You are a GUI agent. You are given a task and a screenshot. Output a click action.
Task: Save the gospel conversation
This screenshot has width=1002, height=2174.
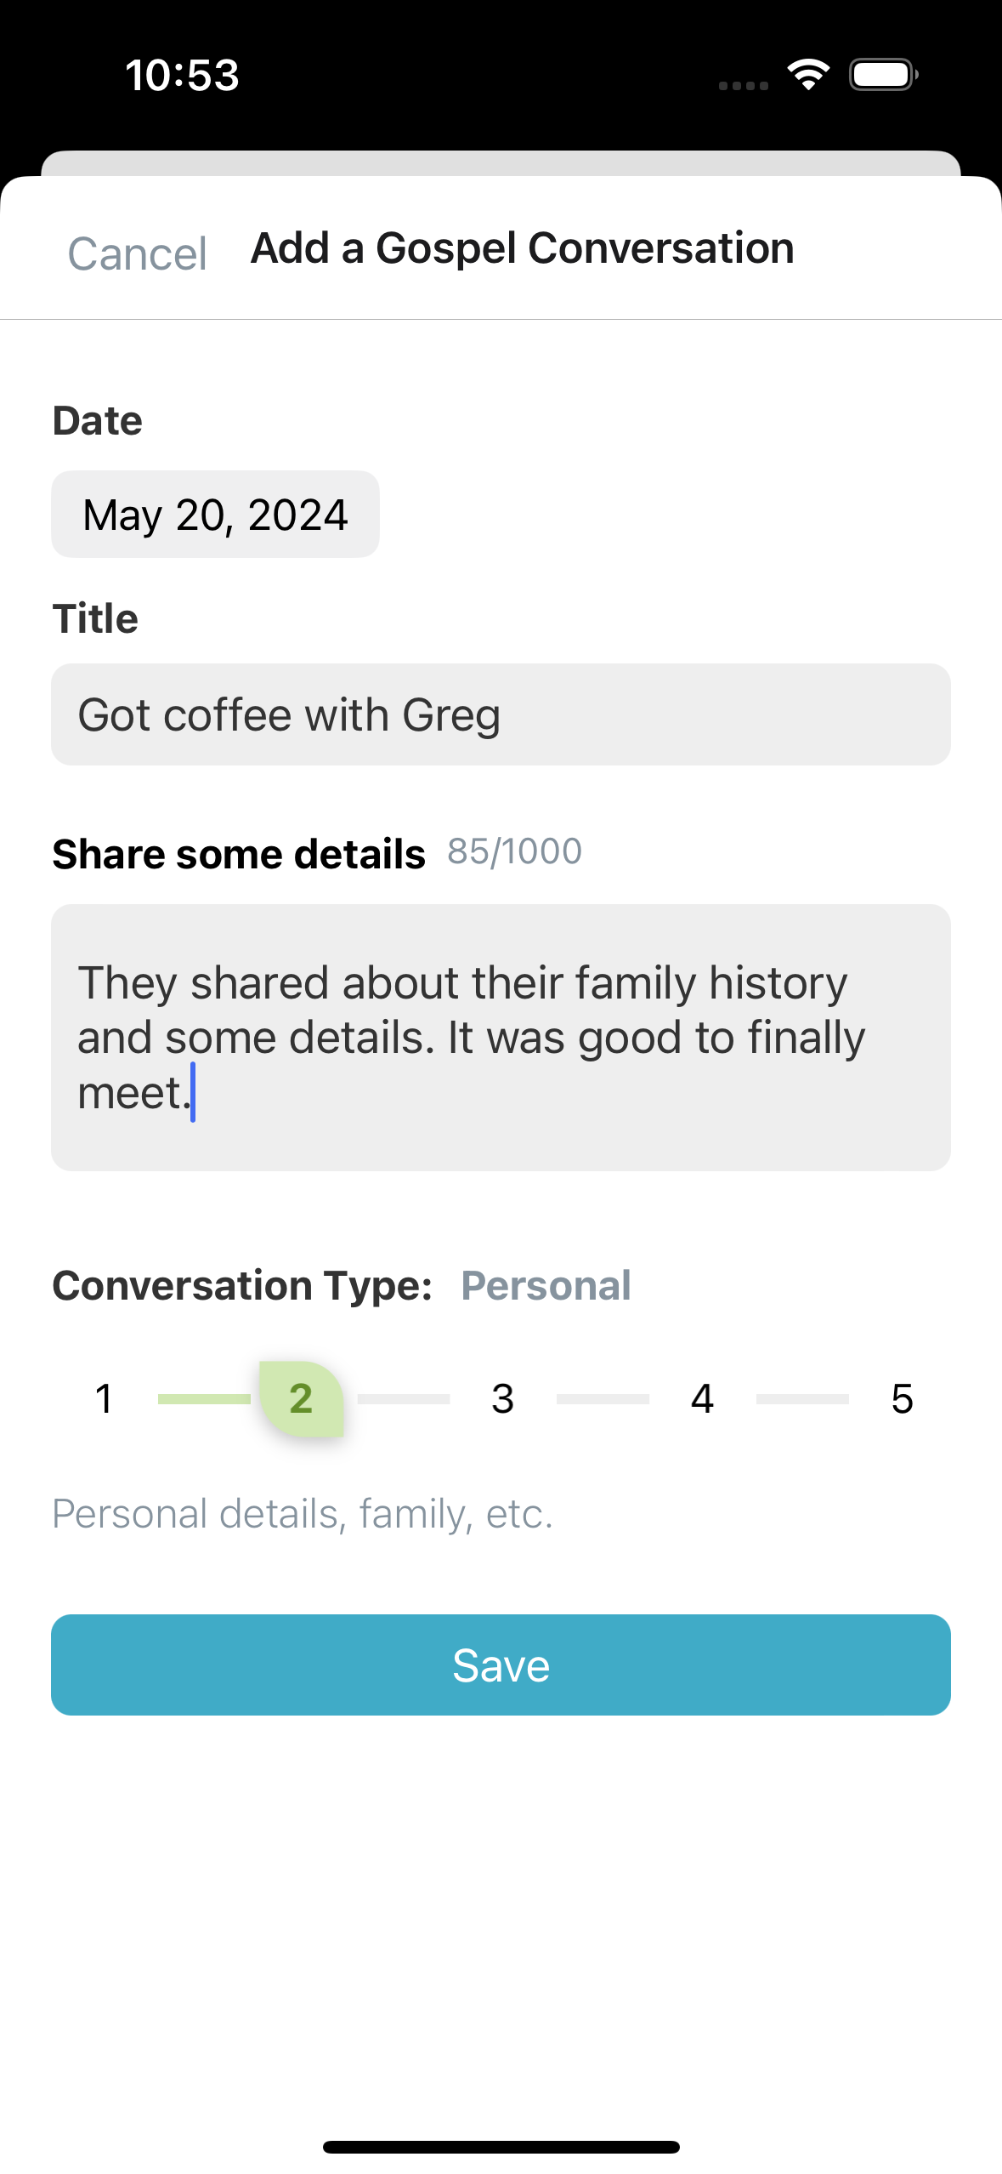501,1665
